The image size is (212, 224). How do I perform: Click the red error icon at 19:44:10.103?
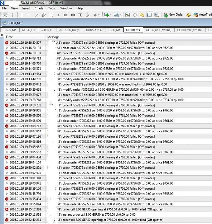(x=6, y=53)
